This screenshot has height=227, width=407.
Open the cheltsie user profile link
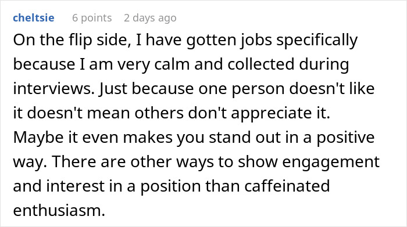coord(34,18)
